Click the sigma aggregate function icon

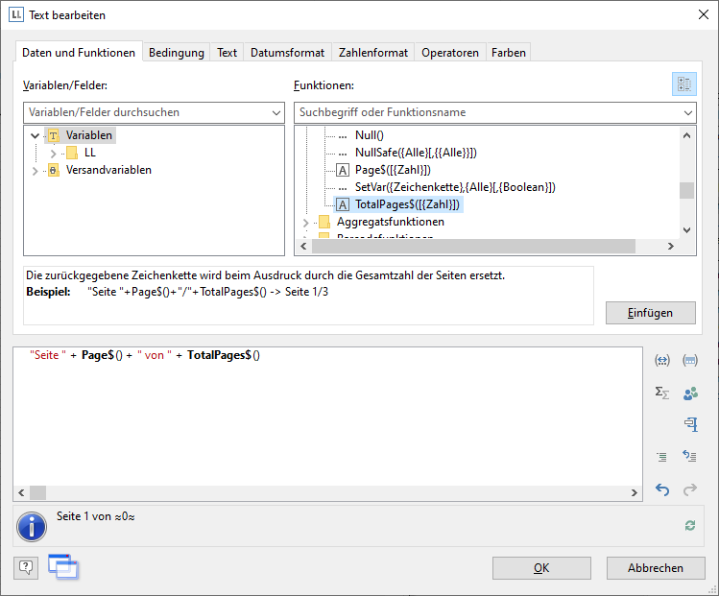point(661,393)
